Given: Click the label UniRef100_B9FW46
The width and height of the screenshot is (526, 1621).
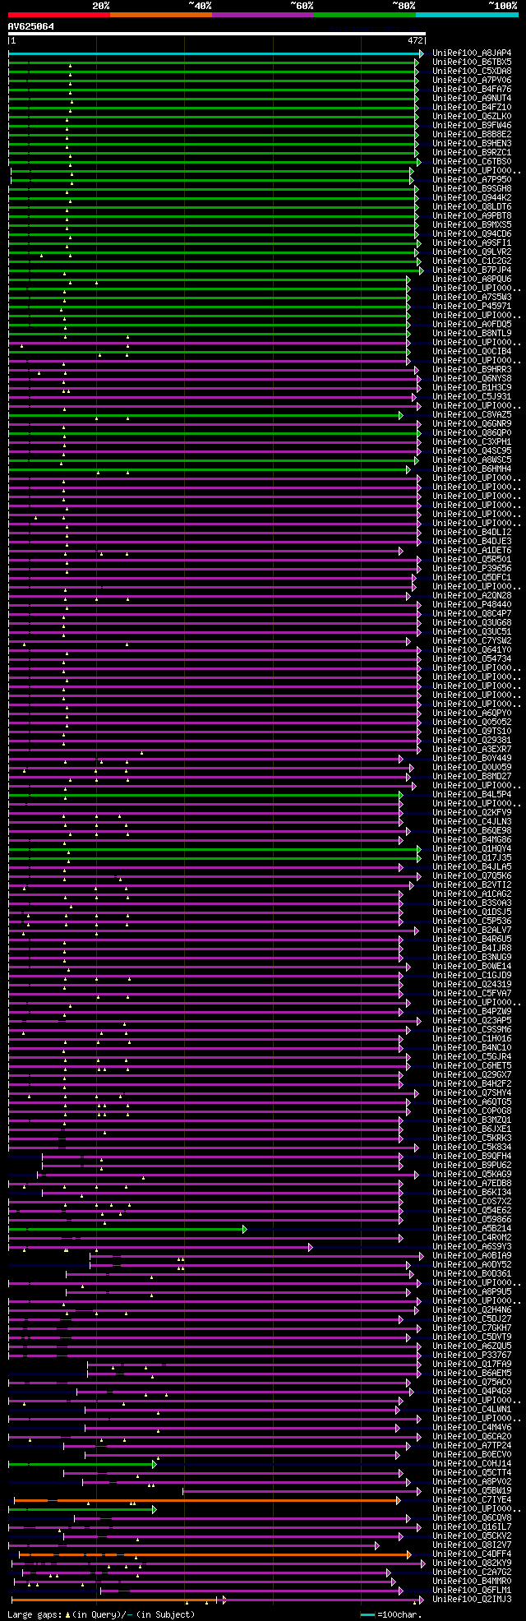Looking at the screenshot, I should pos(472,126).
